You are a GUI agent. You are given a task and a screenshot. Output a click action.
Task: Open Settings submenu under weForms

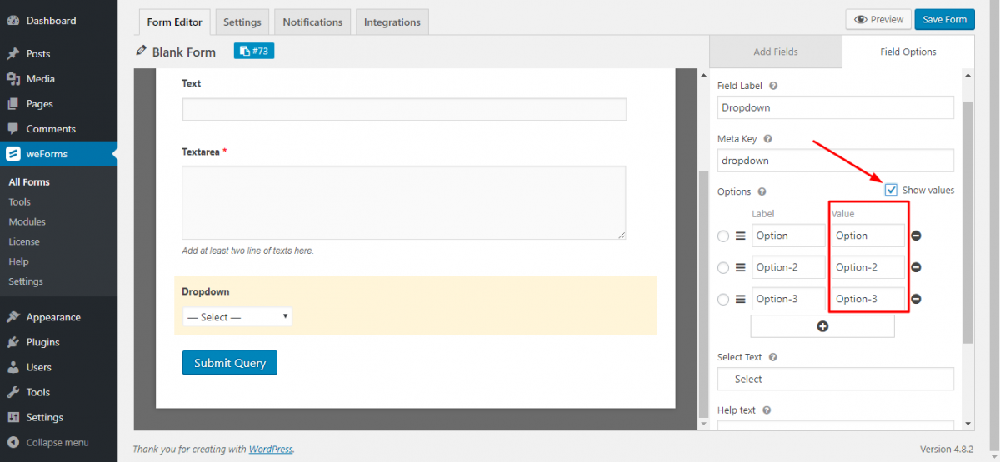click(x=26, y=282)
